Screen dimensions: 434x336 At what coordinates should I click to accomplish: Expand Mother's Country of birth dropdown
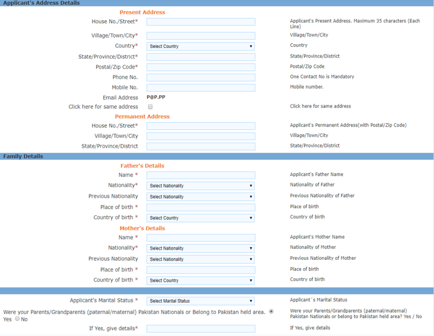click(x=201, y=281)
